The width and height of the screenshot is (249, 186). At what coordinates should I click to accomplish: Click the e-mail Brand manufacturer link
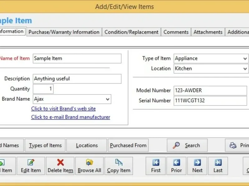click(71, 117)
